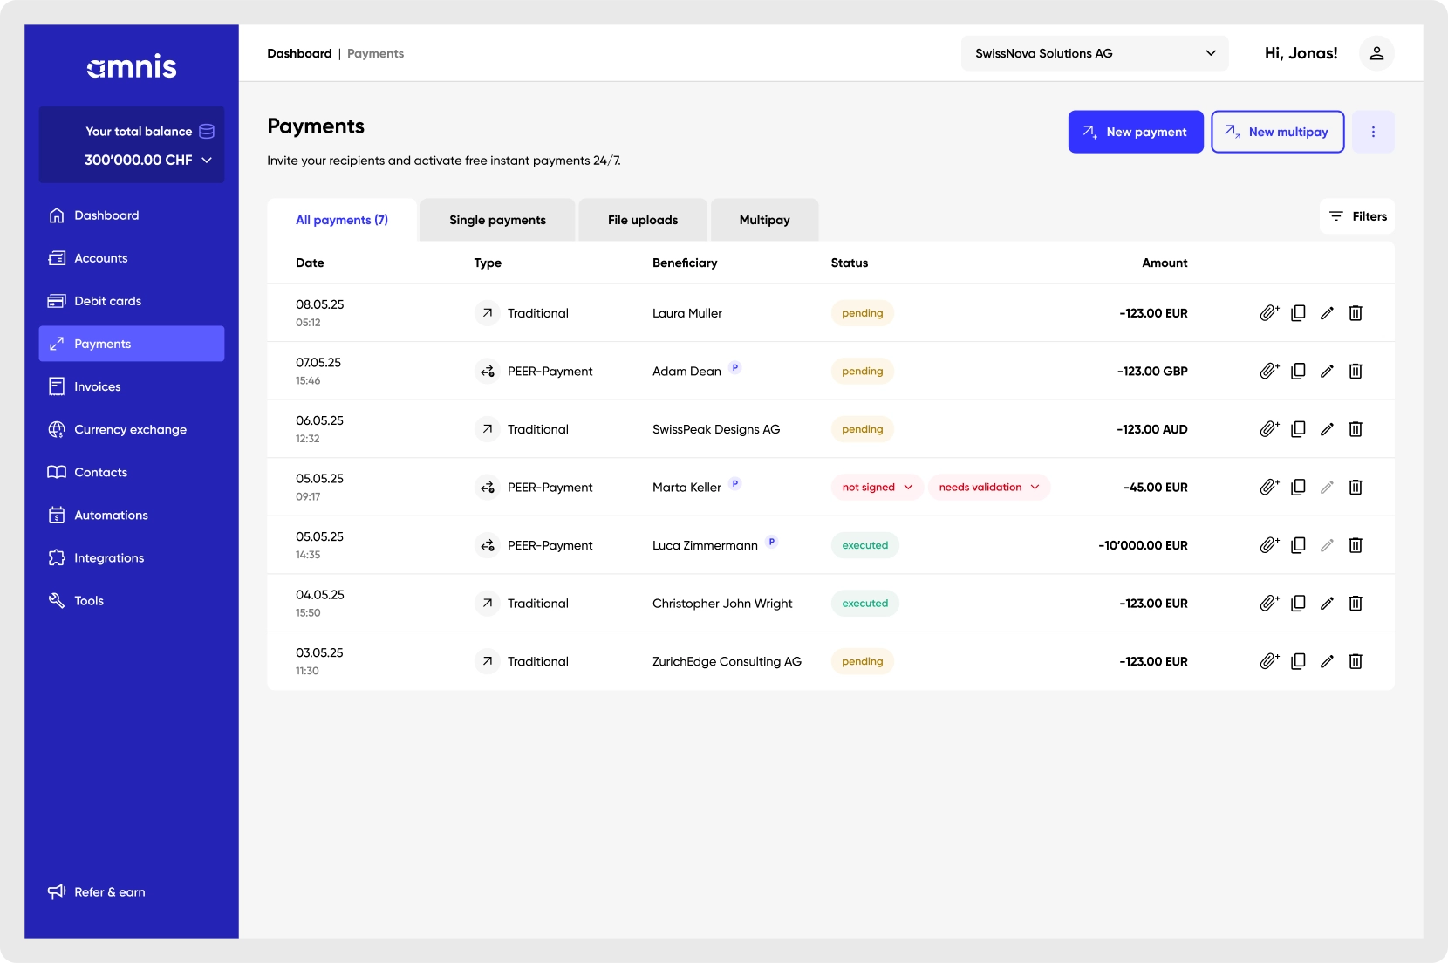Image resolution: width=1448 pixels, height=963 pixels.
Task: Attach a file to Laura Muller payment
Action: tap(1268, 313)
